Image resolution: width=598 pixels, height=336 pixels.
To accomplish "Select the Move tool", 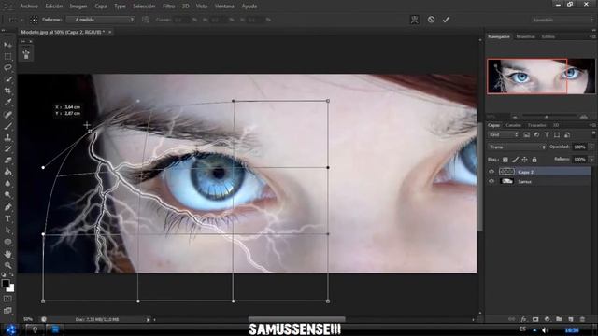I will (x=7, y=45).
